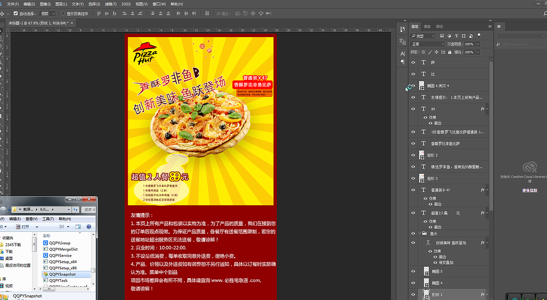Open the 图层 auto-select target dropdown
Viewport: 547px width, 300px height.
pos(48,14)
